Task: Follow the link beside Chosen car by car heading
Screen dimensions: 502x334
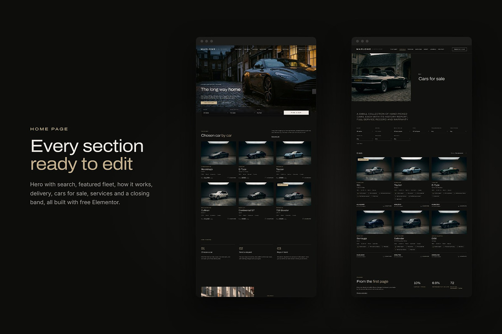Action: click(x=275, y=137)
